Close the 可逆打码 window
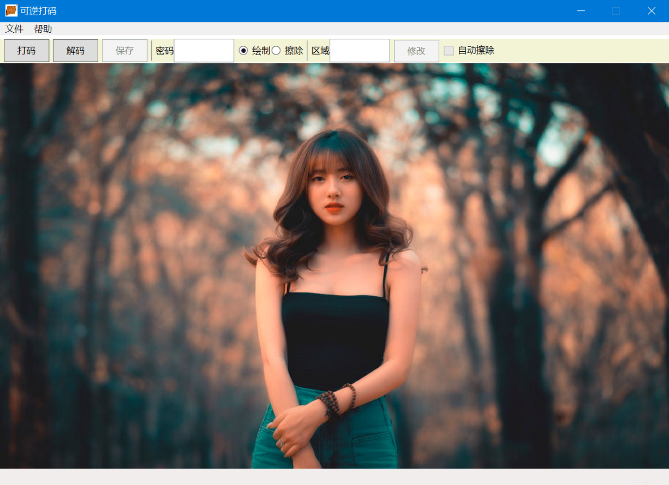Viewport: 669px width, 485px height. pos(651,11)
